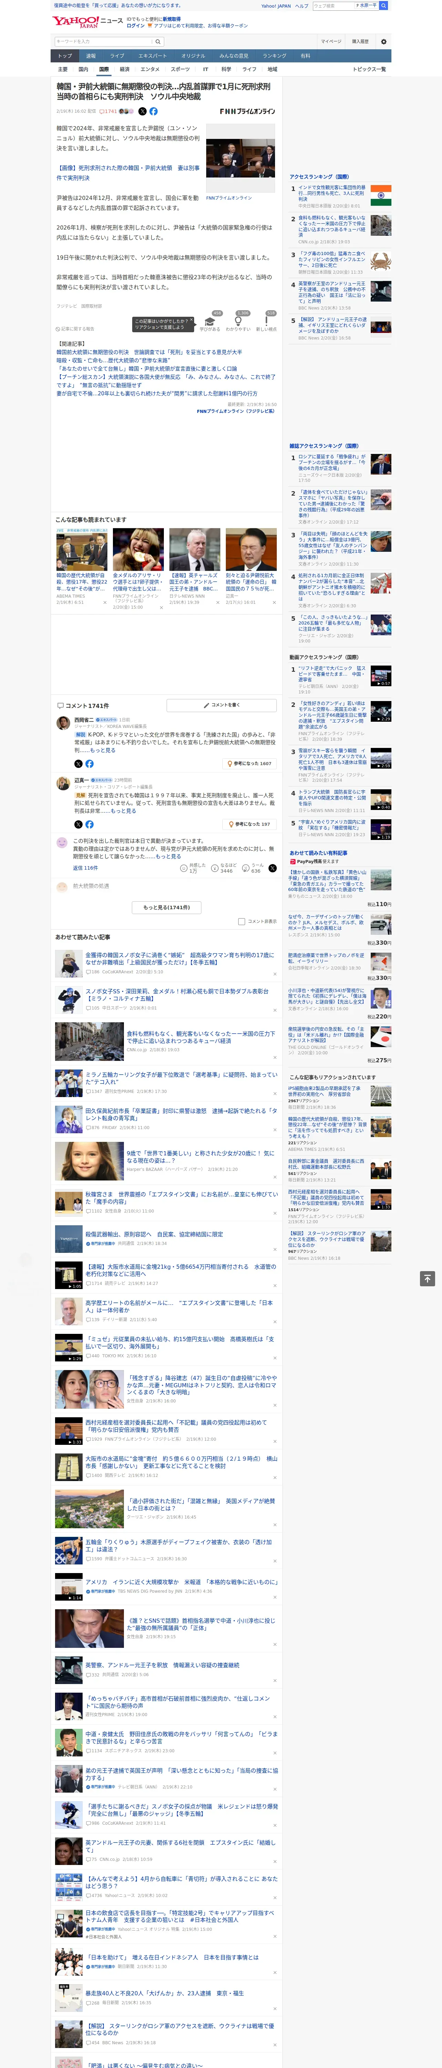Share 西岡省二's comment on X
This screenshot has height=2068, width=442.
[78, 763]
